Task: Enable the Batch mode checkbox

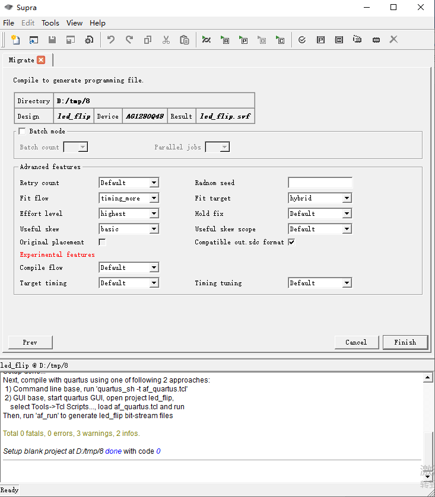Action: pos(22,131)
